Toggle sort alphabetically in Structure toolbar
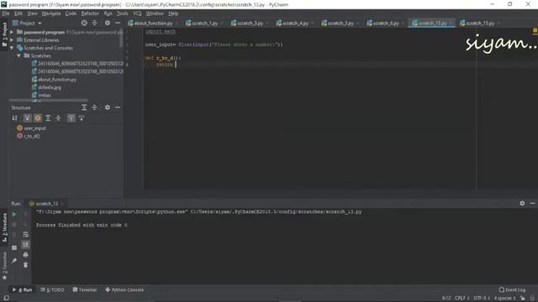The height and width of the screenshot is (302, 538). tap(14, 118)
